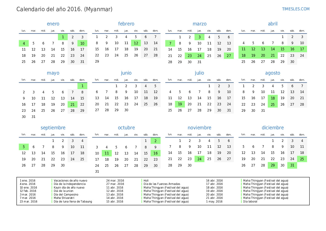The image size is (326, 231).
Task: Click highlighted day 21 in mayo
Action: 73,104
